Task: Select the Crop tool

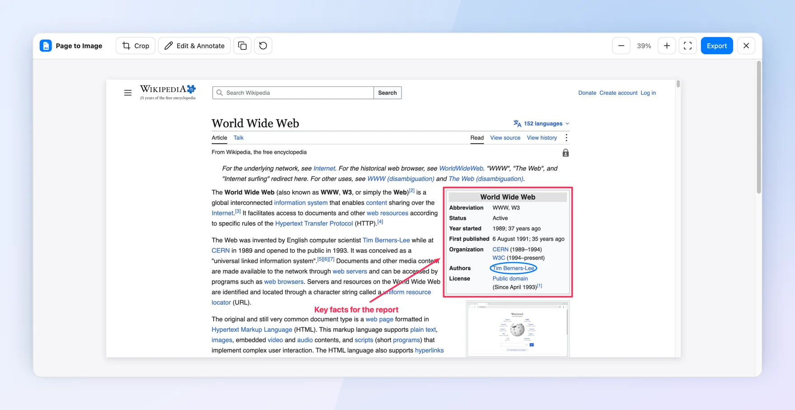Action: coord(136,46)
